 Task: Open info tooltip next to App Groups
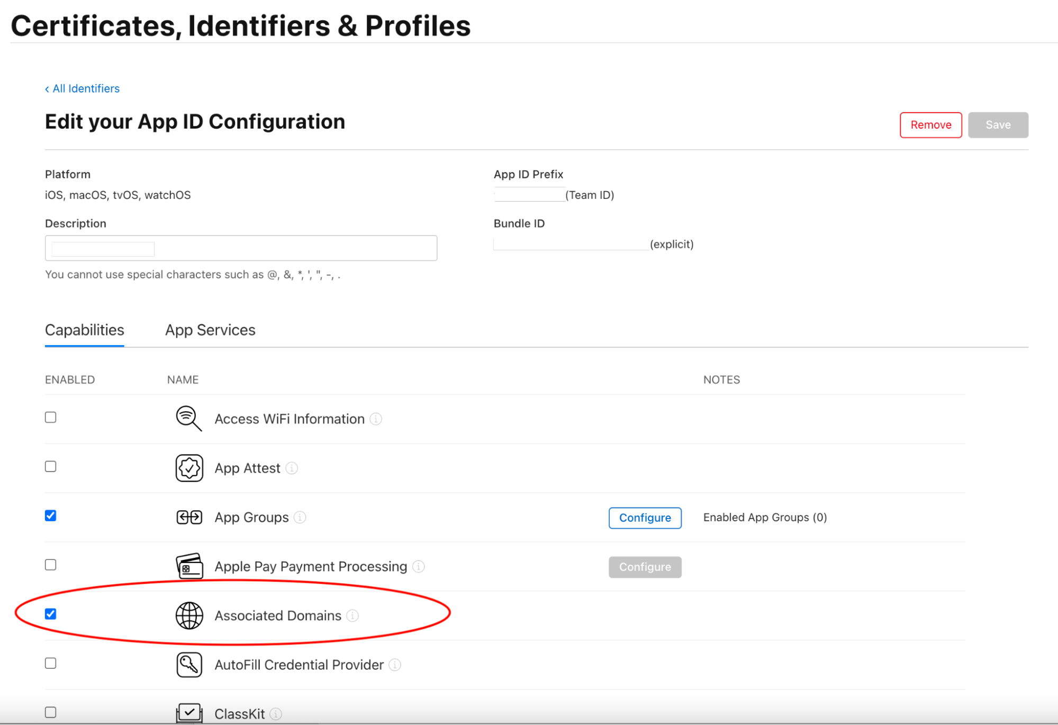[300, 517]
